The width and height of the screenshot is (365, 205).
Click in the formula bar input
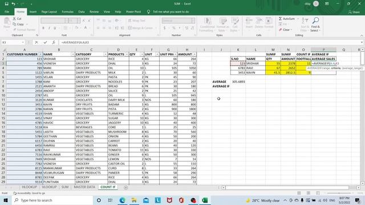pos(209,42)
